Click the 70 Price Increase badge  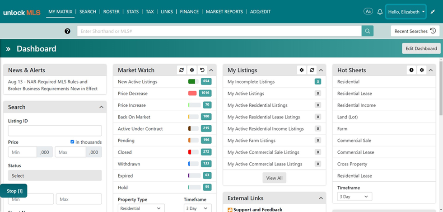(207, 105)
